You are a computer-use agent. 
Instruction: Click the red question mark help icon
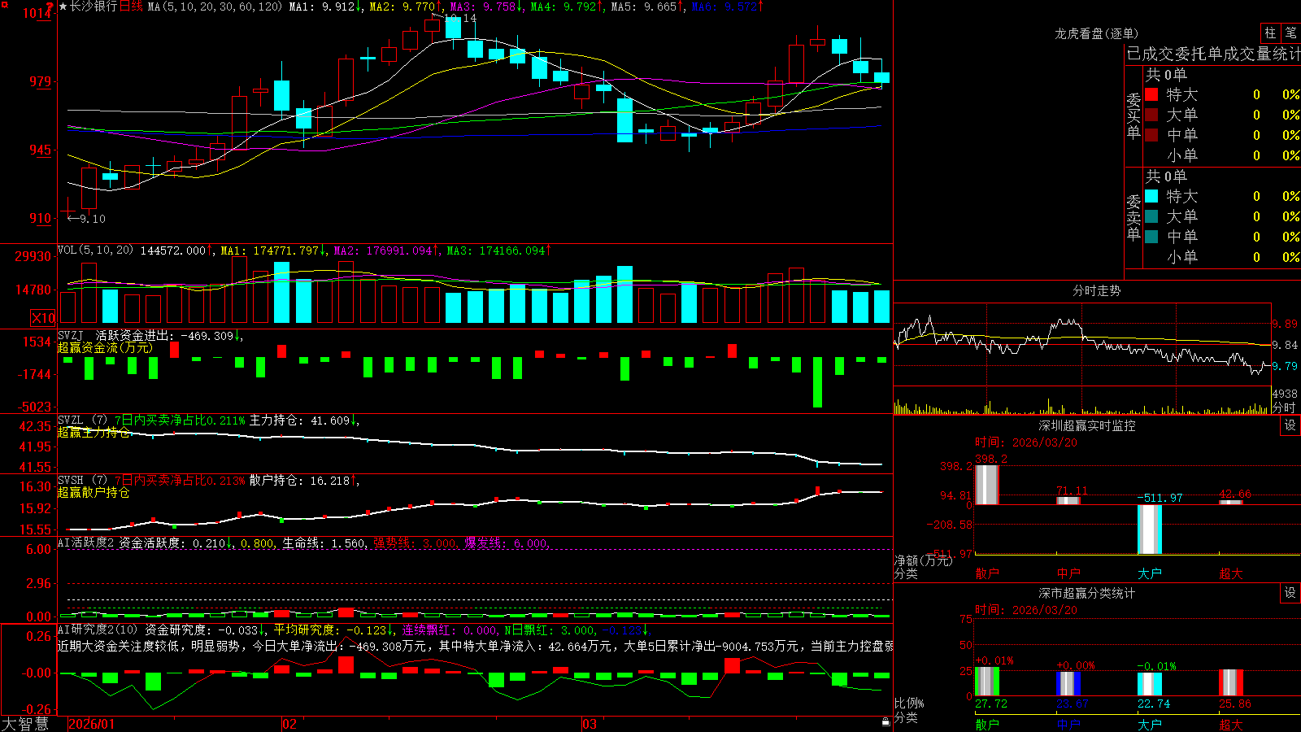tap(50, 7)
